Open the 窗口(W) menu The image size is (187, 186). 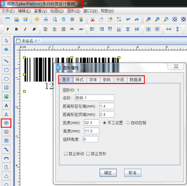pos(90,11)
